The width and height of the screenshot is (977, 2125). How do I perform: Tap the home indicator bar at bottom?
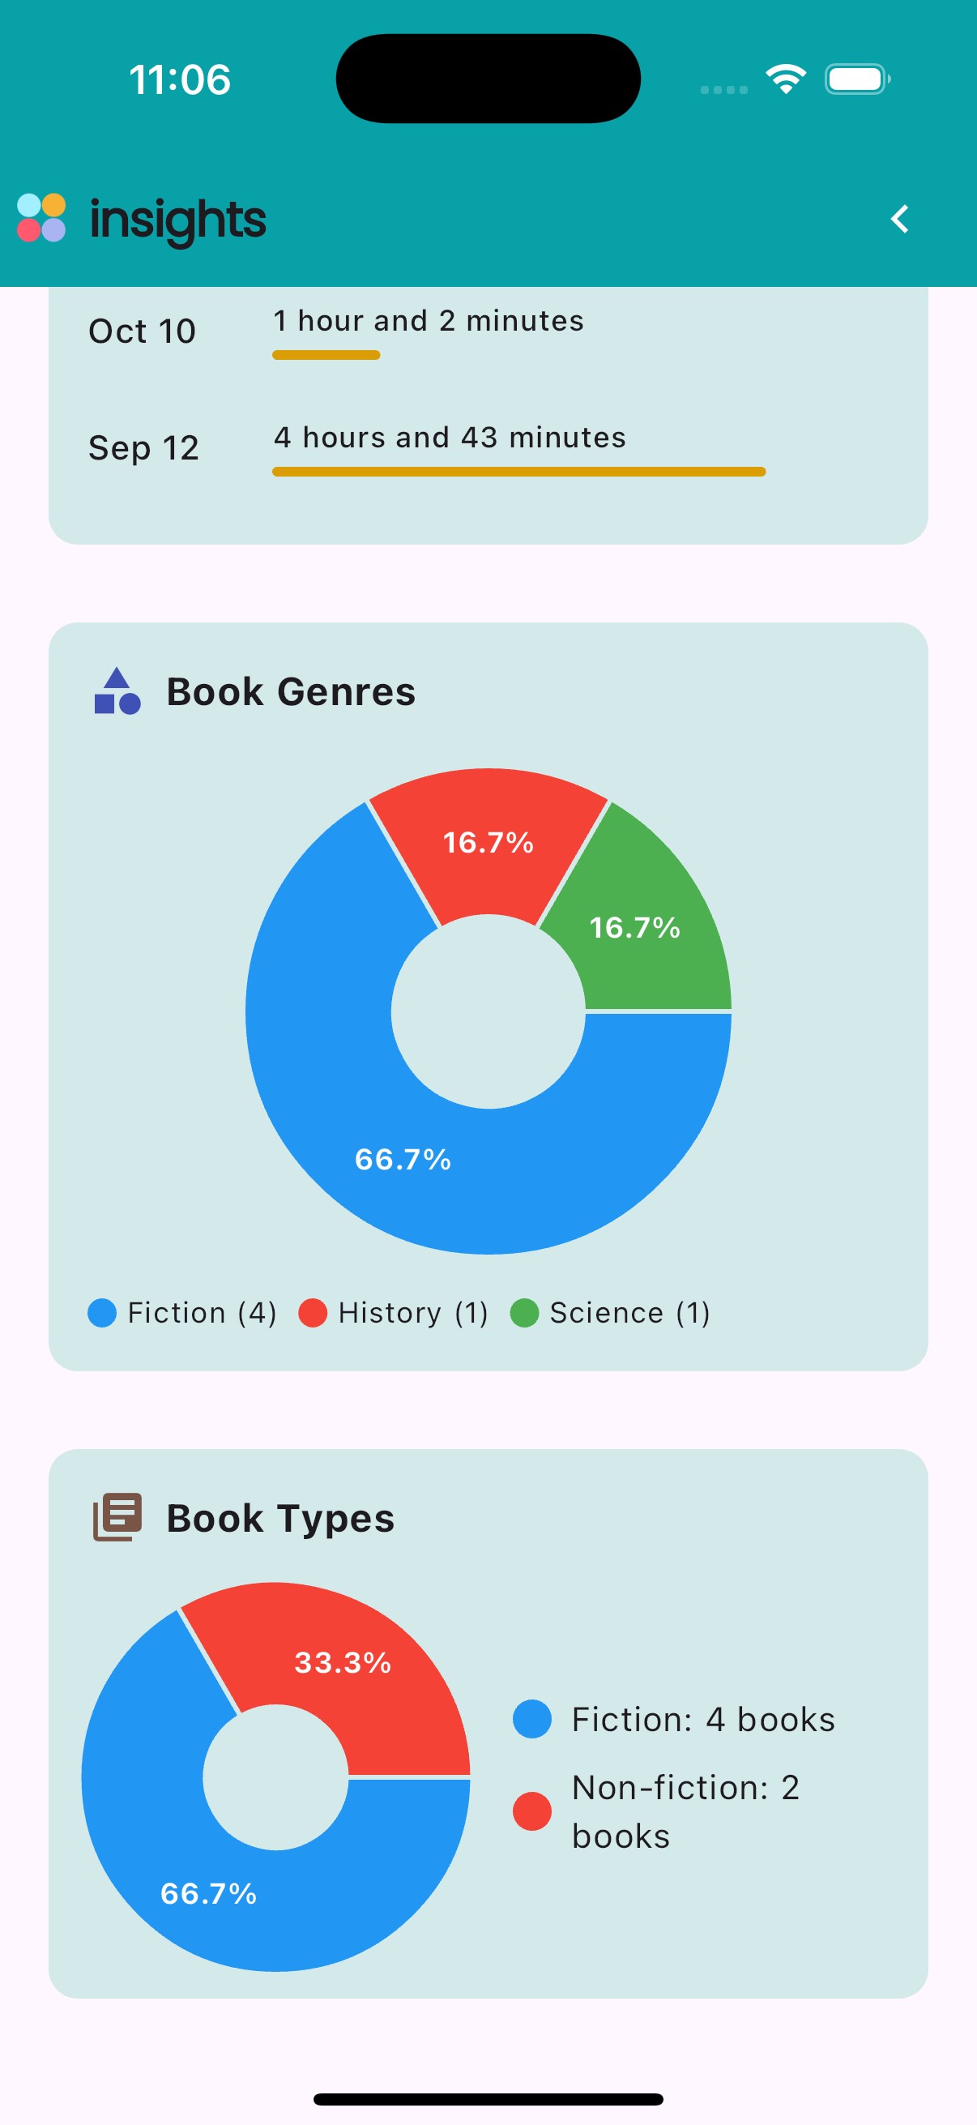488,2098
